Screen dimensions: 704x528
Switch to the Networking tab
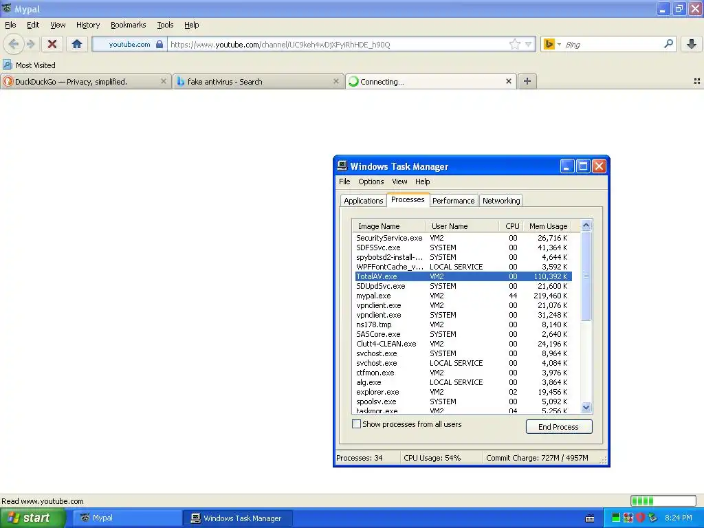tap(501, 201)
